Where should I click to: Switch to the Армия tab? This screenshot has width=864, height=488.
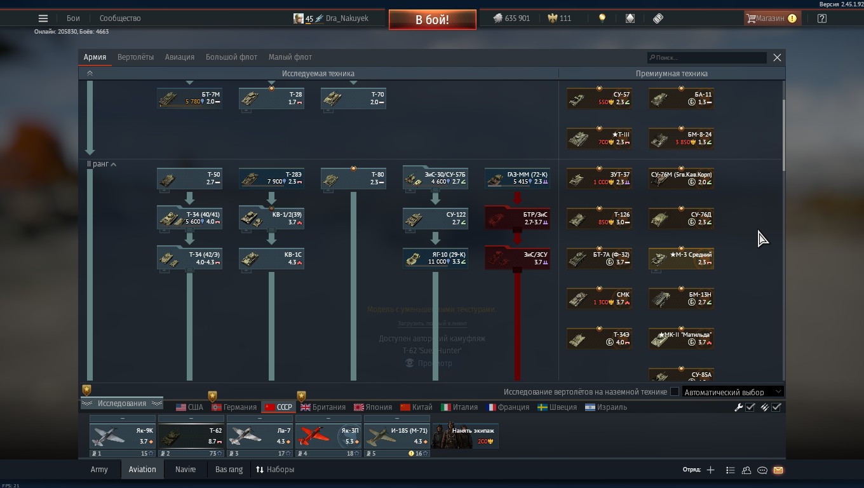[x=95, y=57]
